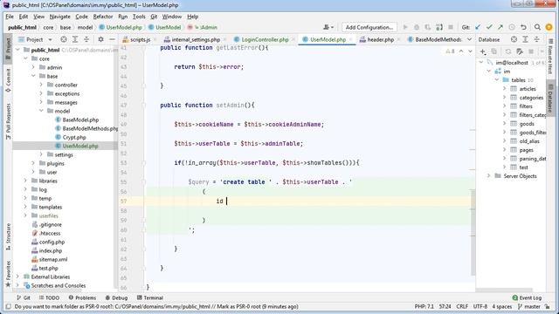Viewport: 559px width, 314px height.
Task: Push commits with Git arrow icon
Action: click(x=500, y=27)
